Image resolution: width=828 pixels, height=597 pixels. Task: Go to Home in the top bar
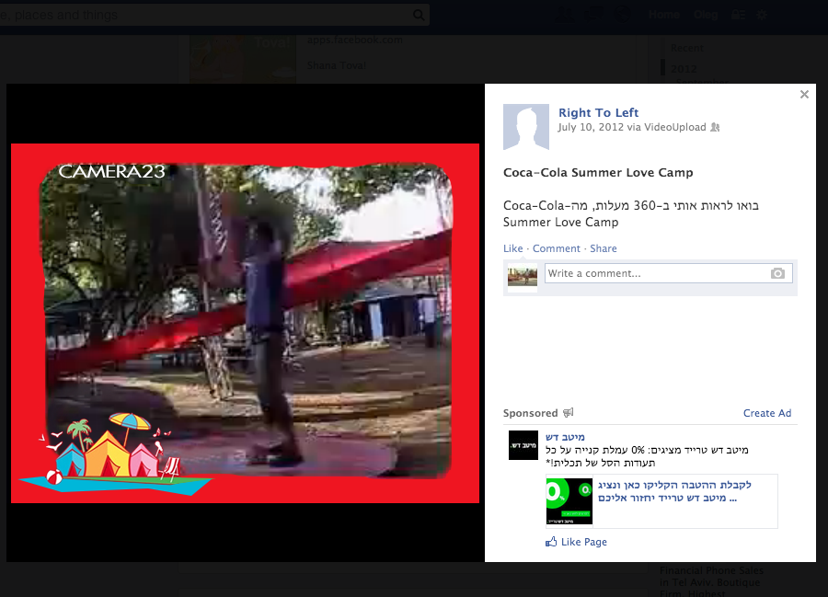(663, 15)
